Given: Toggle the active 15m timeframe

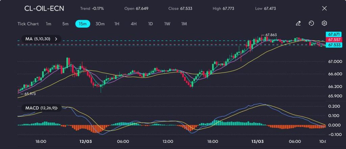Looking at the screenshot, I should click(82, 24).
